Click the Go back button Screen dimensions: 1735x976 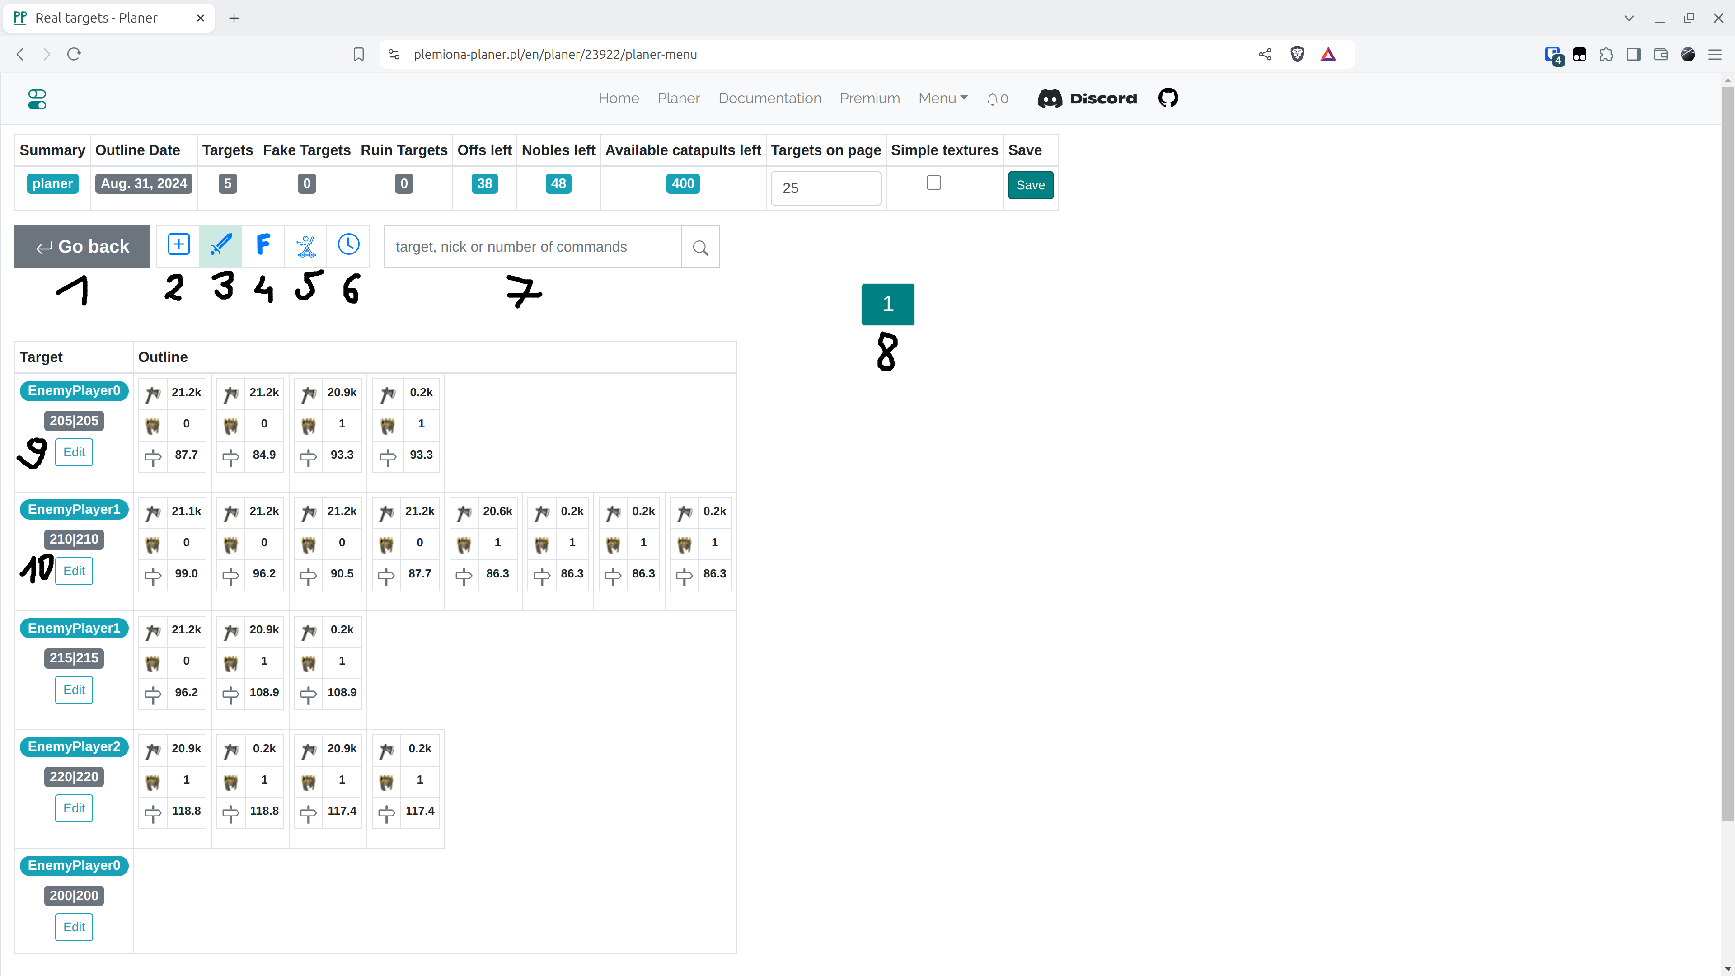(x=82, y=247)
